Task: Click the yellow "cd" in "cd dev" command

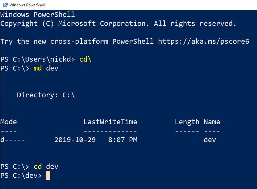Action: coord(37,167)
